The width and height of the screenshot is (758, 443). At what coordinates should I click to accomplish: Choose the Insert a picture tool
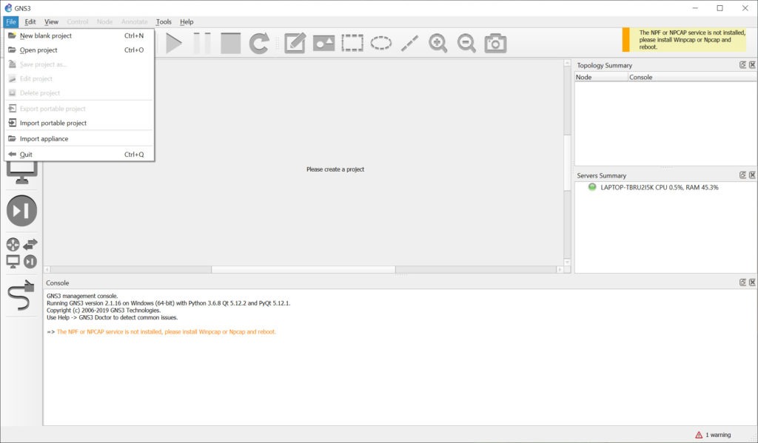point(324,44)
